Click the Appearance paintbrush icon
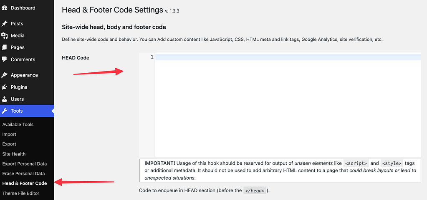The height and width of the screenshot is (200, 427). click(x=4, y=75)
